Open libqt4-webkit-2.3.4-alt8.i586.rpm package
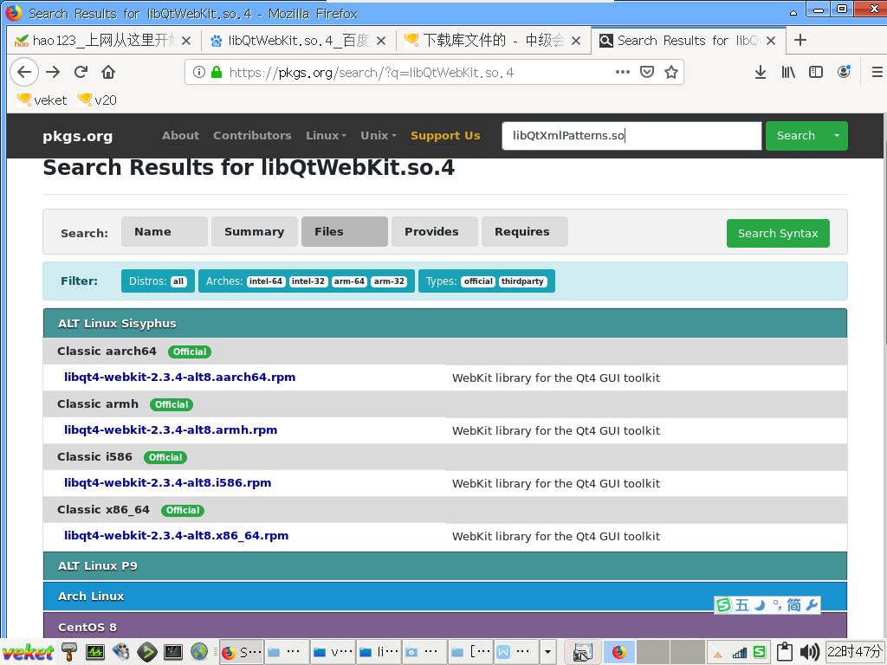Viewport: 887px width, 665px height. pos(167,483)
